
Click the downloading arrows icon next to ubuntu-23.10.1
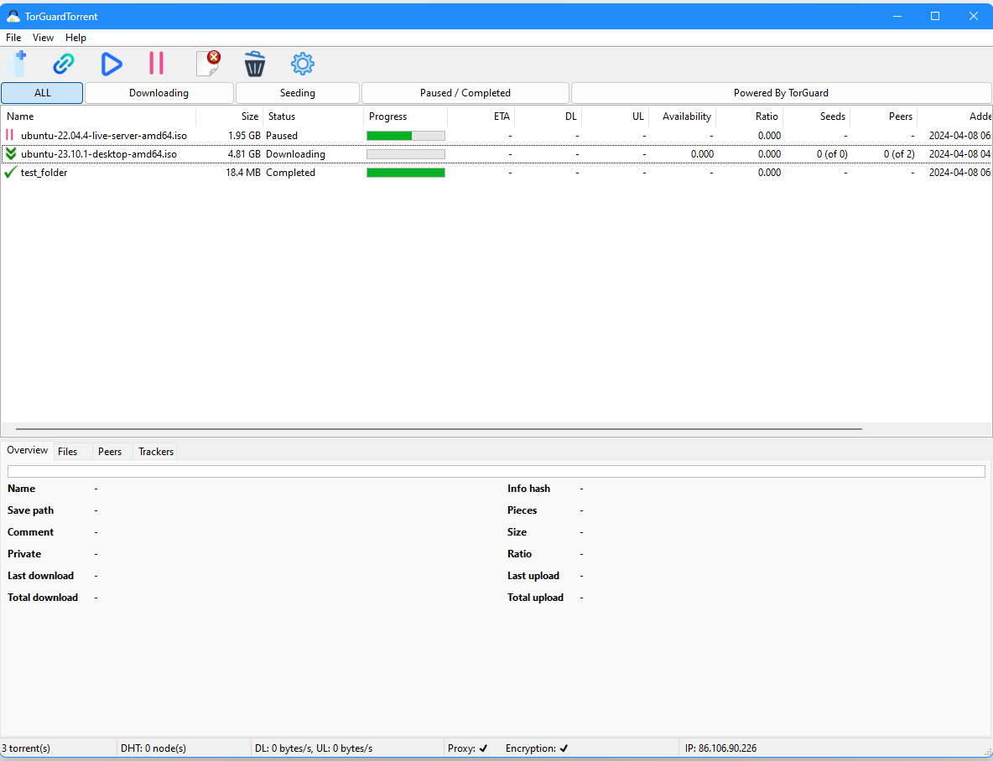tap(10, 153)
